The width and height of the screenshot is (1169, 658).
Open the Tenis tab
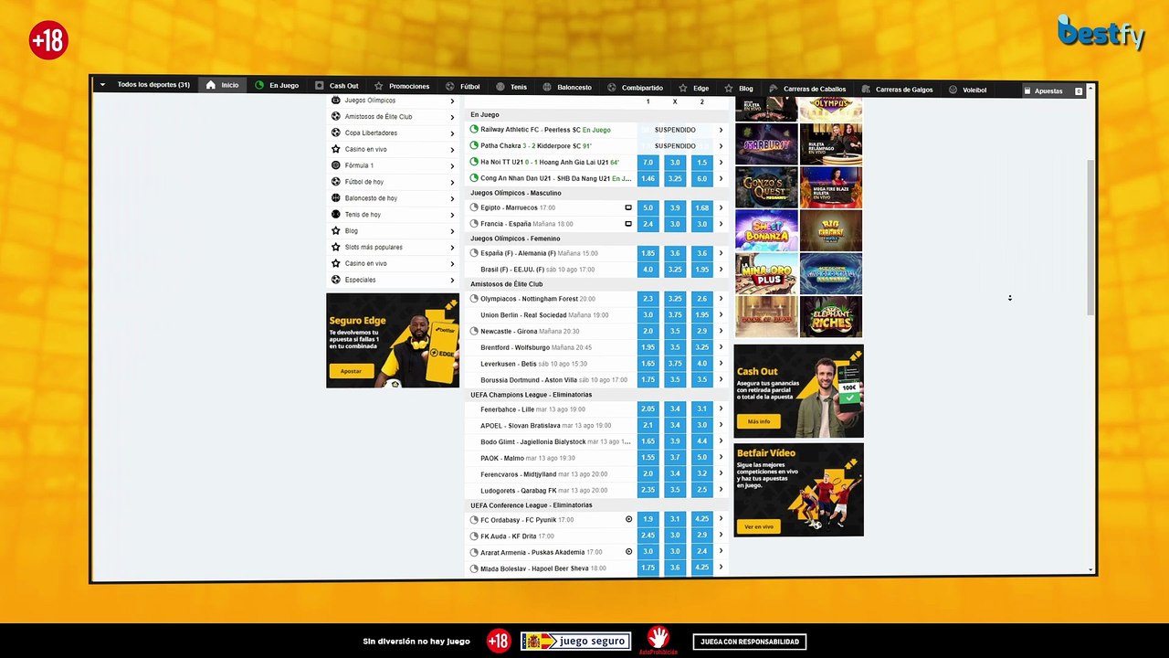[511, 87]
